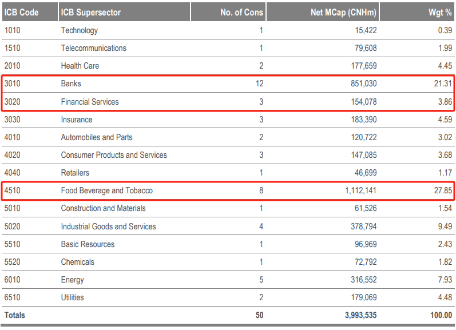Select the Utilities supersector cell

[x=73, y=297]
